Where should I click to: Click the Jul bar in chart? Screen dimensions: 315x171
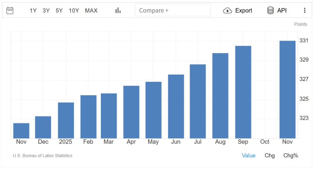[x=198, y=101]
